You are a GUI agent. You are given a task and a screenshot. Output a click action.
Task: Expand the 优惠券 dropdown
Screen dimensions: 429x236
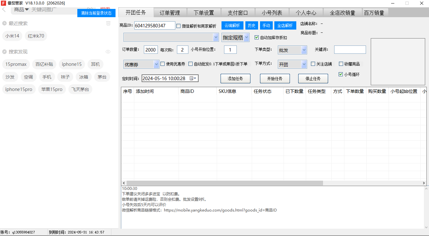tap(141, 64)
